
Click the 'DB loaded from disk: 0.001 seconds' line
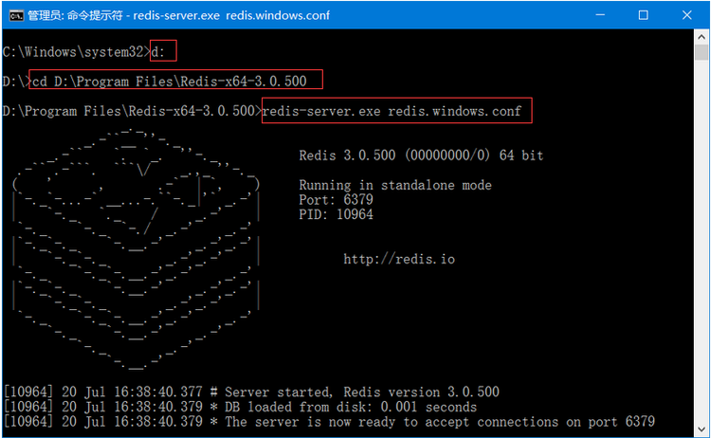pos(241,407)
